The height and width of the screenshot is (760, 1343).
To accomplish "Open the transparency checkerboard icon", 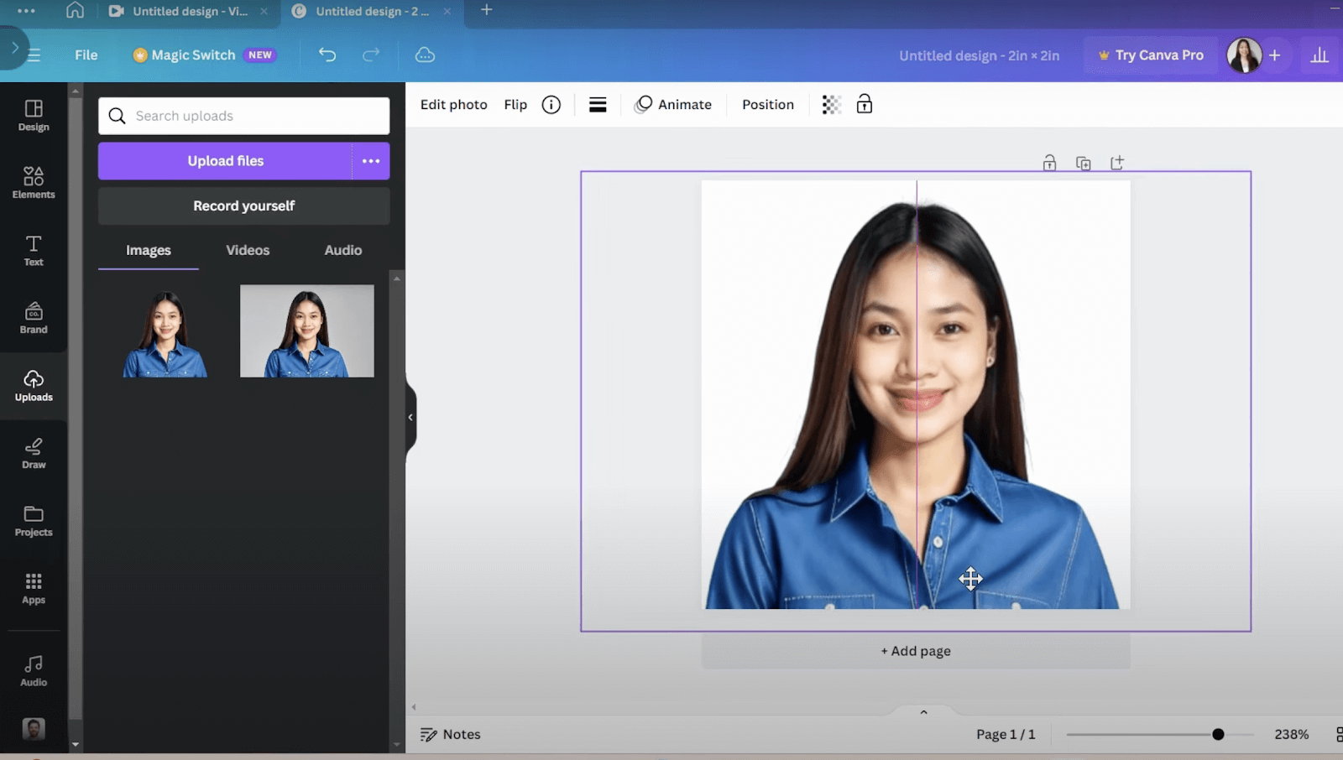I will pos(831,105).
